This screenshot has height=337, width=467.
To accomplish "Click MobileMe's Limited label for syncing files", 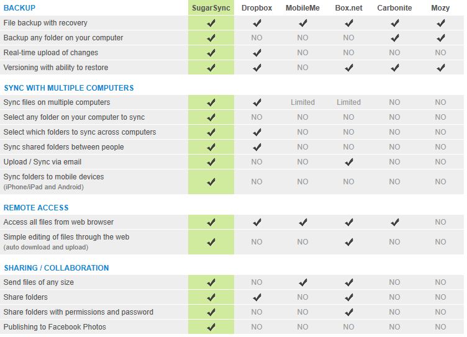I will (x=302, y=102).
